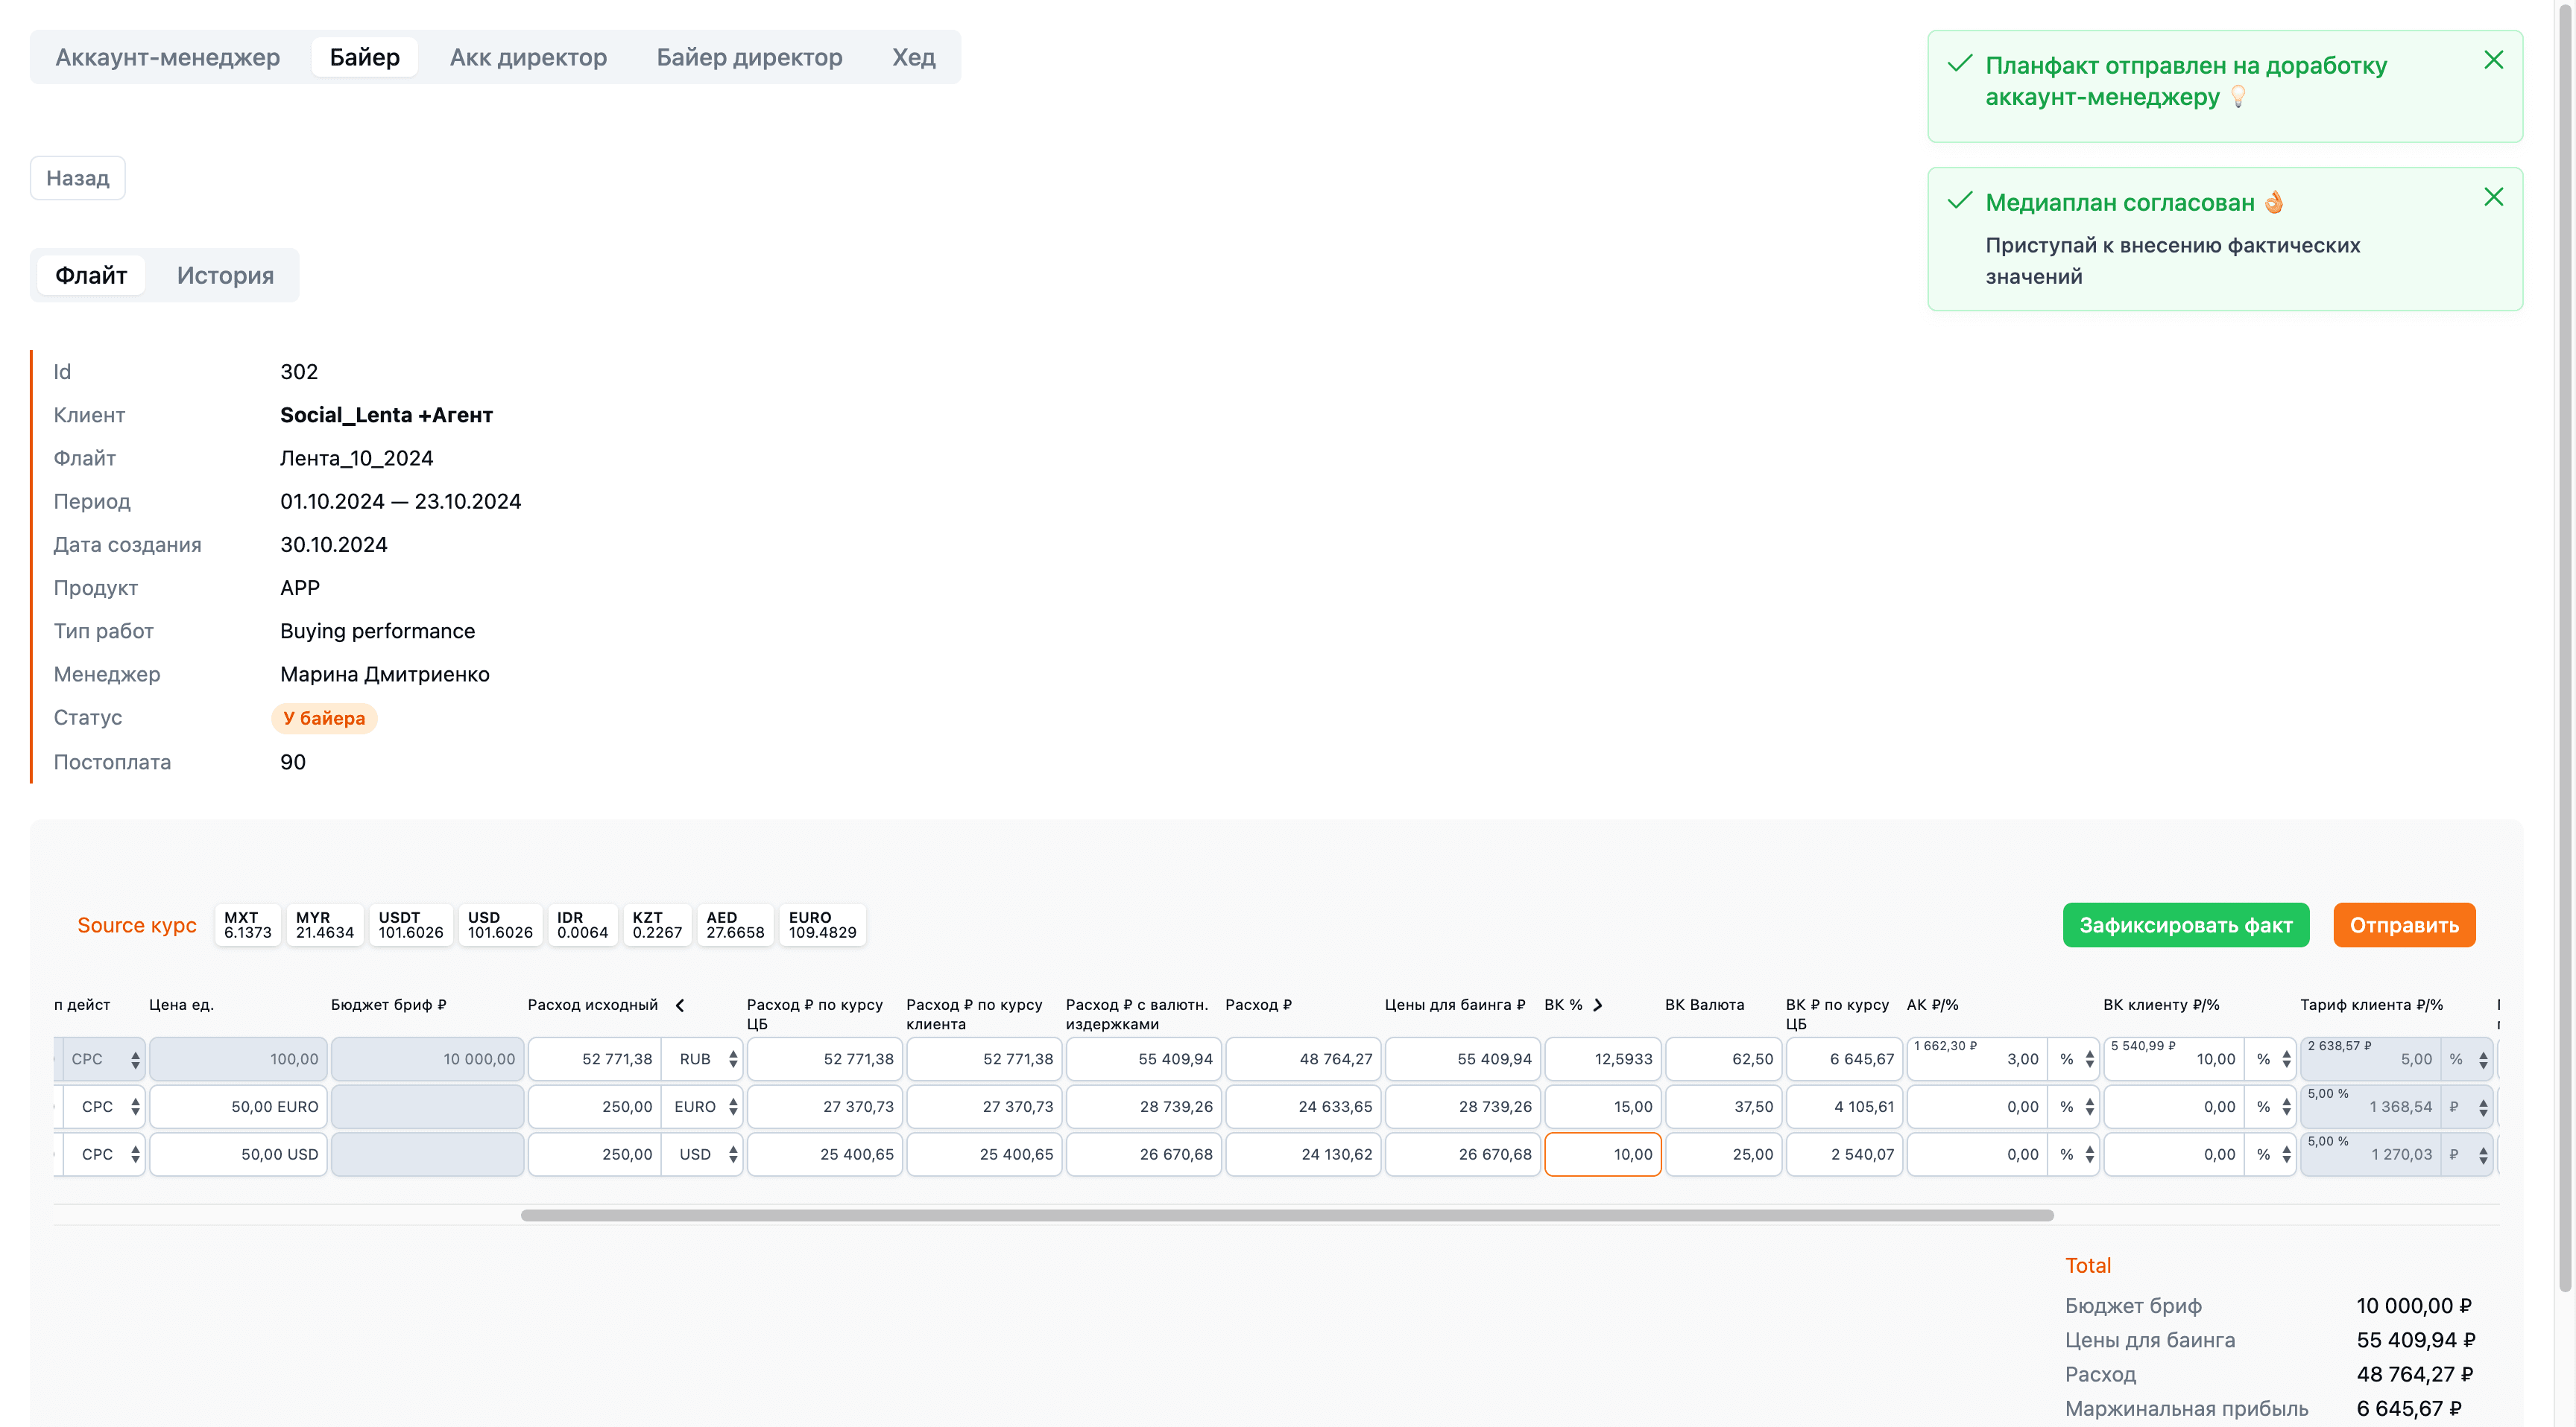Switch to Аккаунт-менеджер role tab
This screenshot has height=1427, width=2576.
tap(167, 57)
